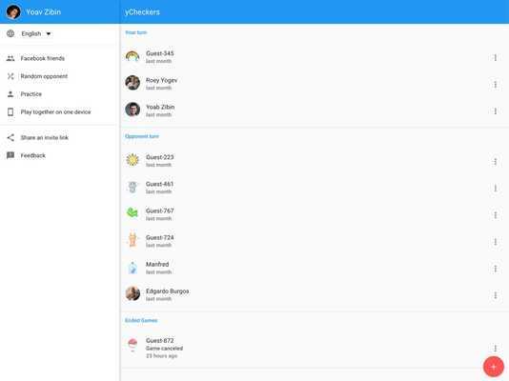
Task: Open game with Guest-345
Action: pos(315,57)
